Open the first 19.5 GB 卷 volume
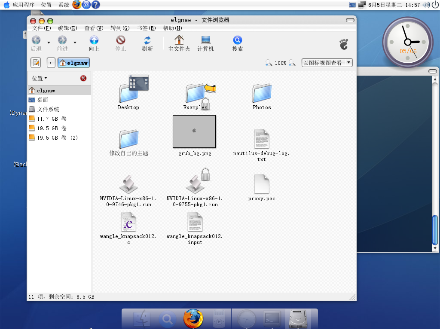This screenshot has height=330, width=440. tap(59, 128)
